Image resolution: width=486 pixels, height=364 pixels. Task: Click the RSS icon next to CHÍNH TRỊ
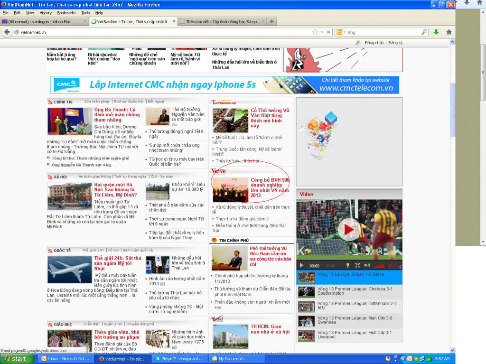[x=50, y=102]
